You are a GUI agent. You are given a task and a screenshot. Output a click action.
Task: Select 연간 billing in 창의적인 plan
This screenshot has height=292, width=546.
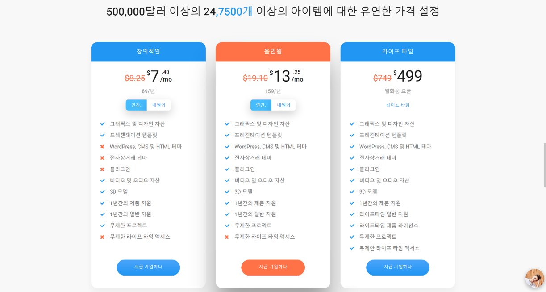(136, 105)
